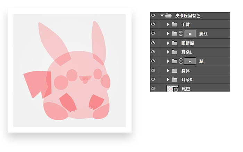Select the 腮红 group layer mask thumbnail
This screenshot has height=152, width=243.
(x=190, y=33)
